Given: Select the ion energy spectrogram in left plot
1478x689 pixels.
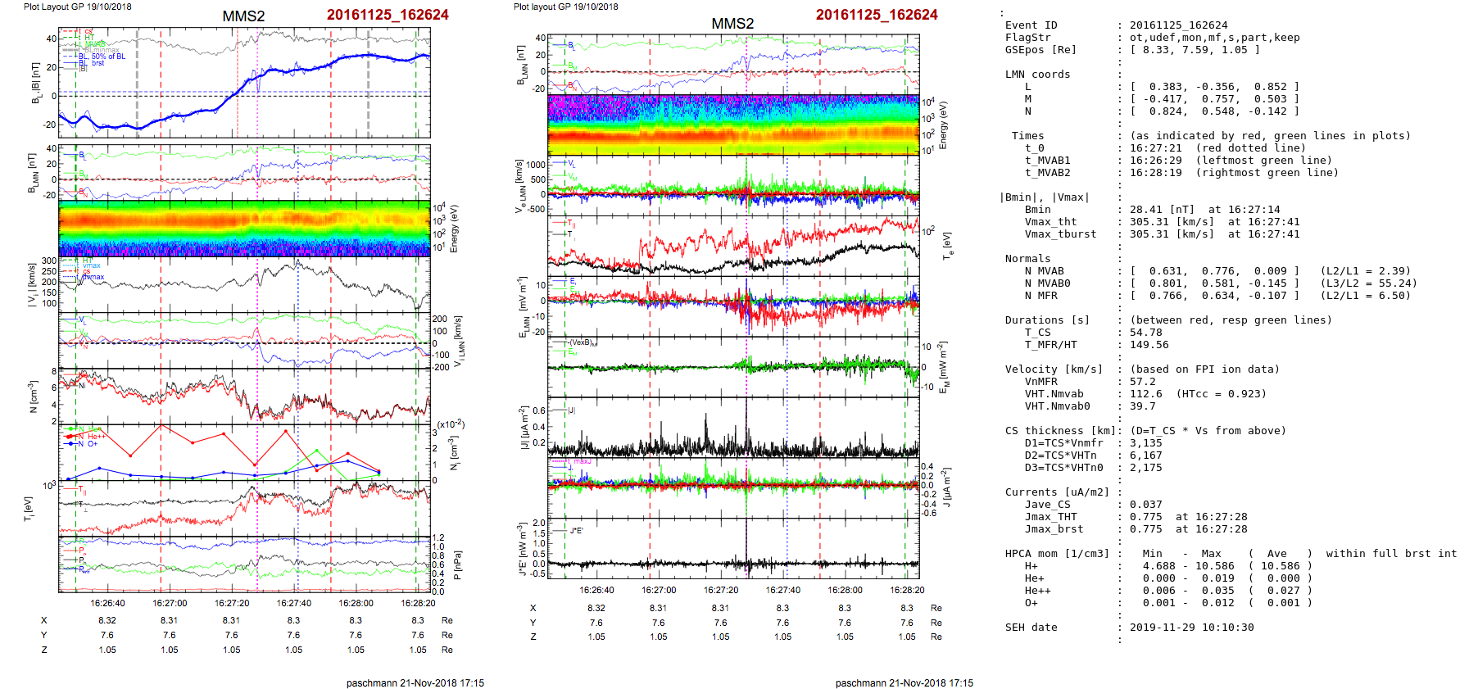Looking at the screenshot, I should (244, 228).
